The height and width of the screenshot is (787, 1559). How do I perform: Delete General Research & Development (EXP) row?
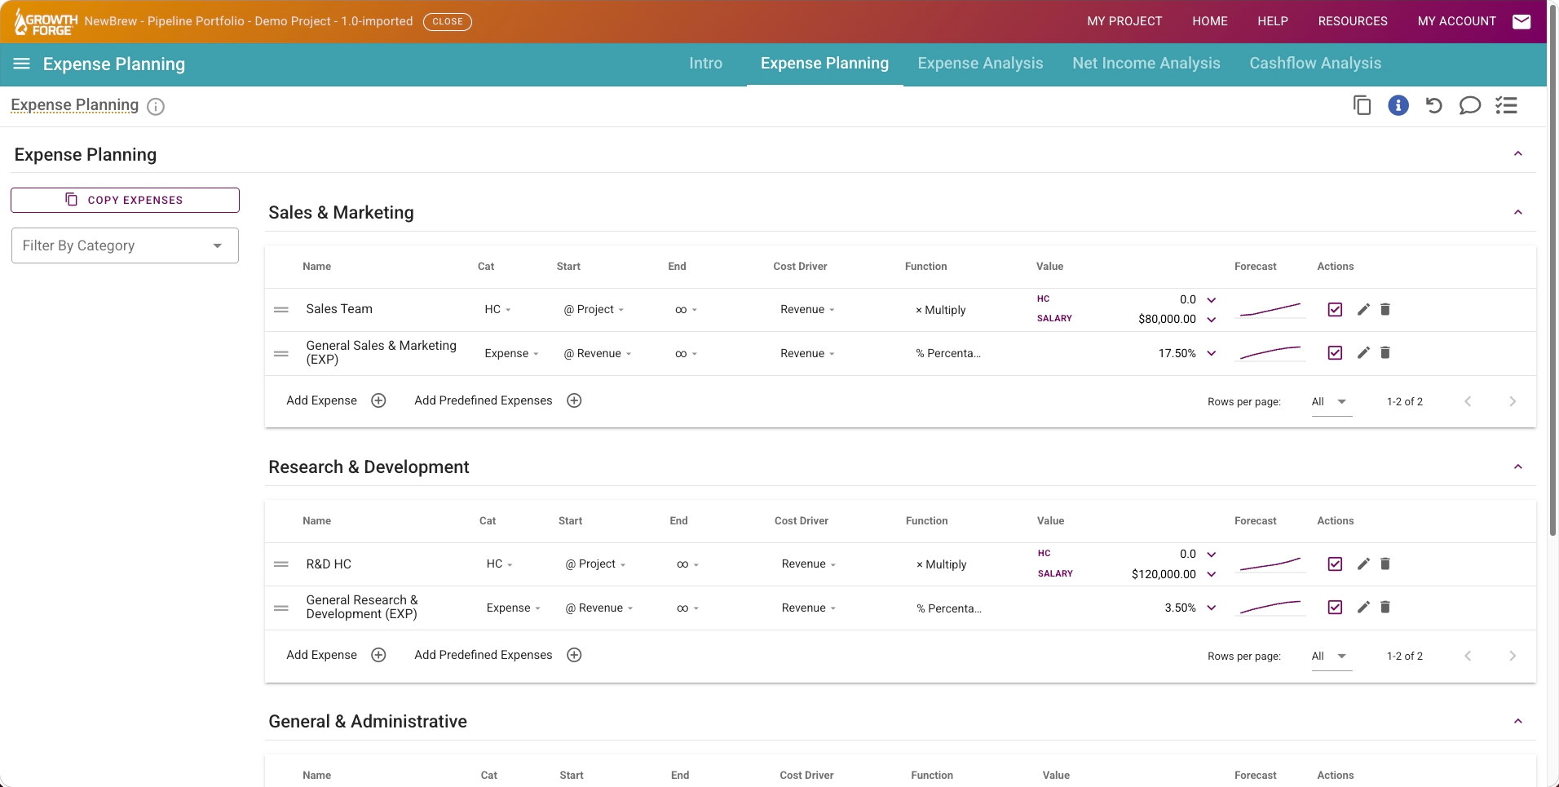click(x=1385, y=607)
